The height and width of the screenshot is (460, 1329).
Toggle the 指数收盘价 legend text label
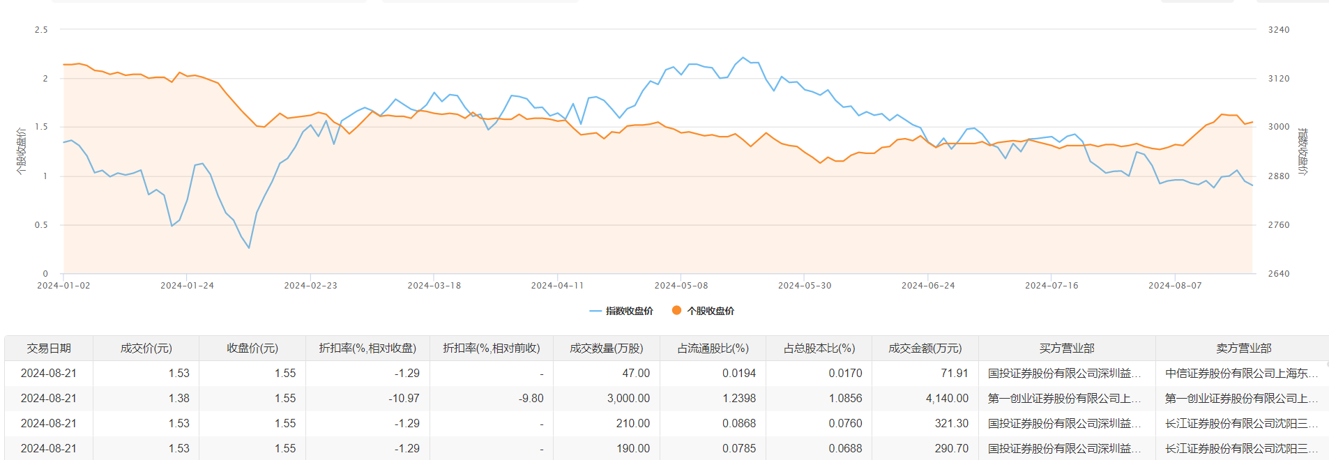coord(629,311)
